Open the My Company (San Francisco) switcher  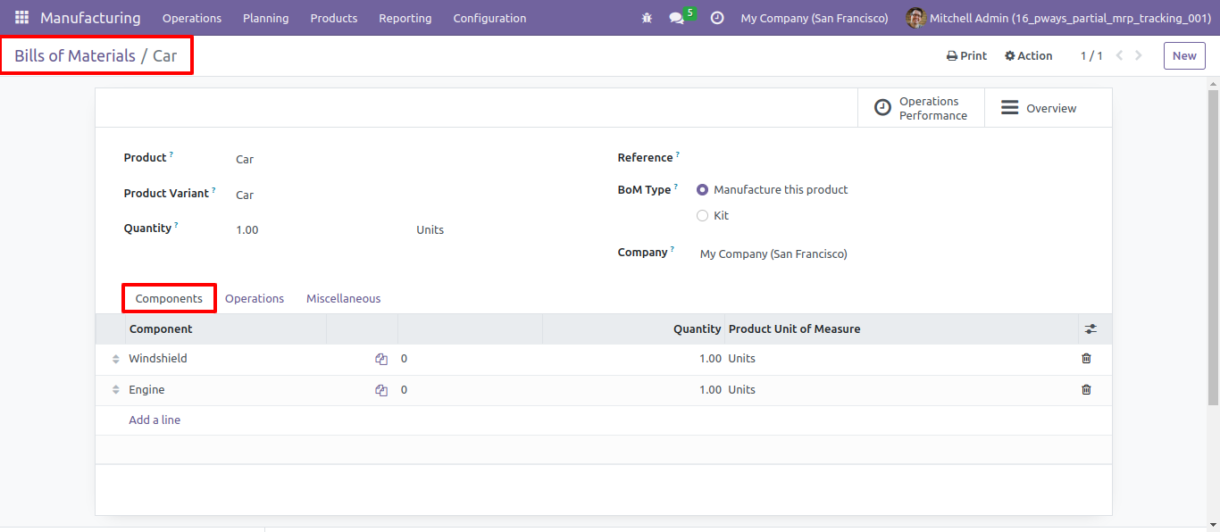[x=815, y=18]
